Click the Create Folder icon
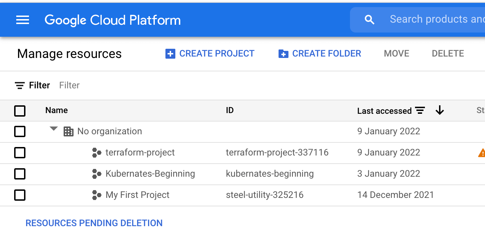485x241 pixels. [x=284, y=54]
